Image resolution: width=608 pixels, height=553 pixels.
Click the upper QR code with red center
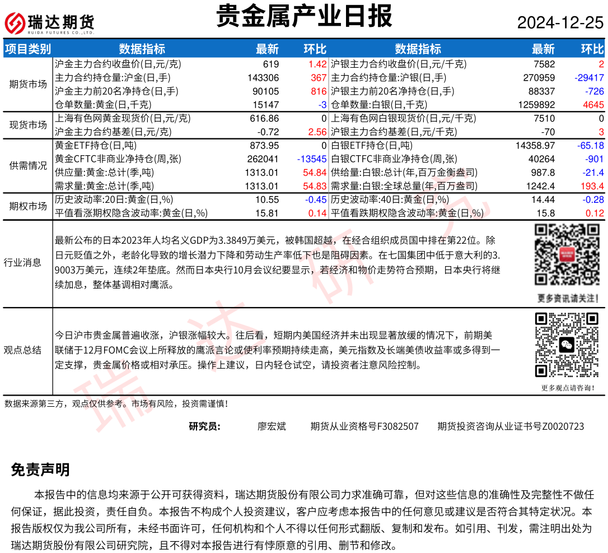click(x=567, y=254)
